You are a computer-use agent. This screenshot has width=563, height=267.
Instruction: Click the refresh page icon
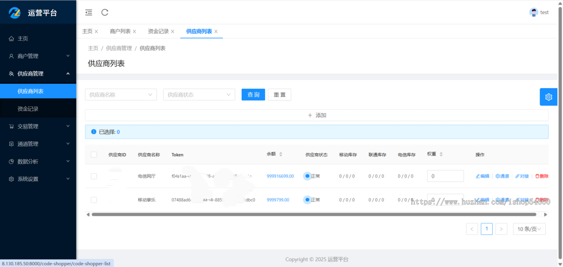tap(105, 13)
